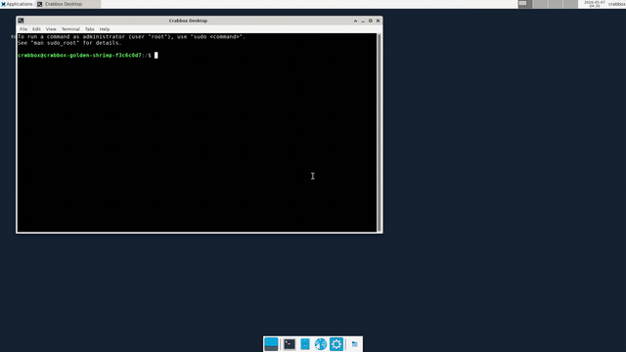
Task: Click 'See "man sudo_root" for details.' text
Action: 69,43
